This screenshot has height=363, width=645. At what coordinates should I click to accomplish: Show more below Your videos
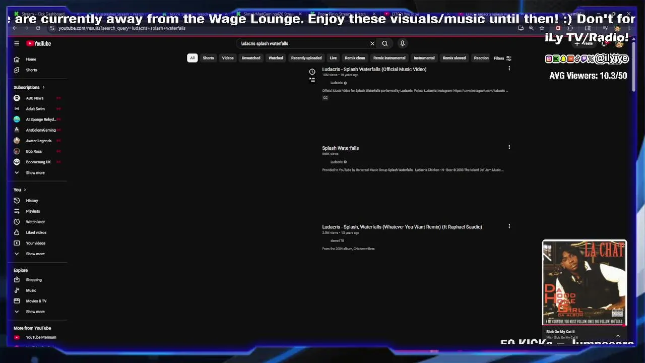pyautogui.click(x=35, y=254)
